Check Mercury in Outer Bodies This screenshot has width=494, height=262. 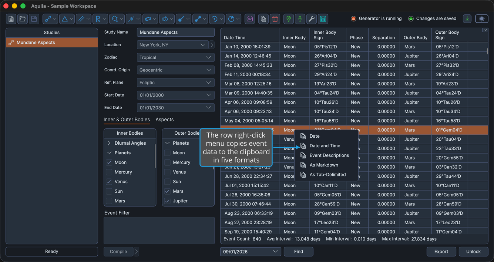(167, 162)
